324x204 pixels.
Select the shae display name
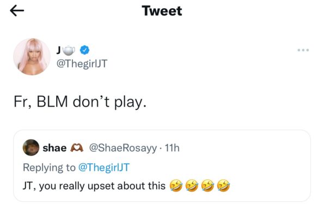[x=54, y=148]
